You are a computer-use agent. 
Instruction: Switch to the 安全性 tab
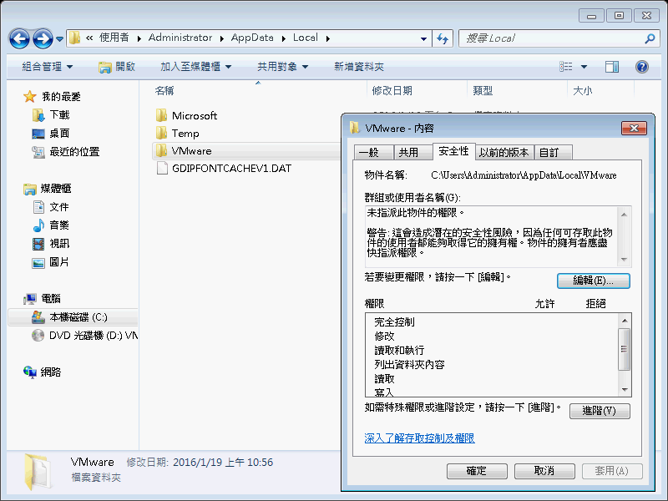click(x=453, y=151)
